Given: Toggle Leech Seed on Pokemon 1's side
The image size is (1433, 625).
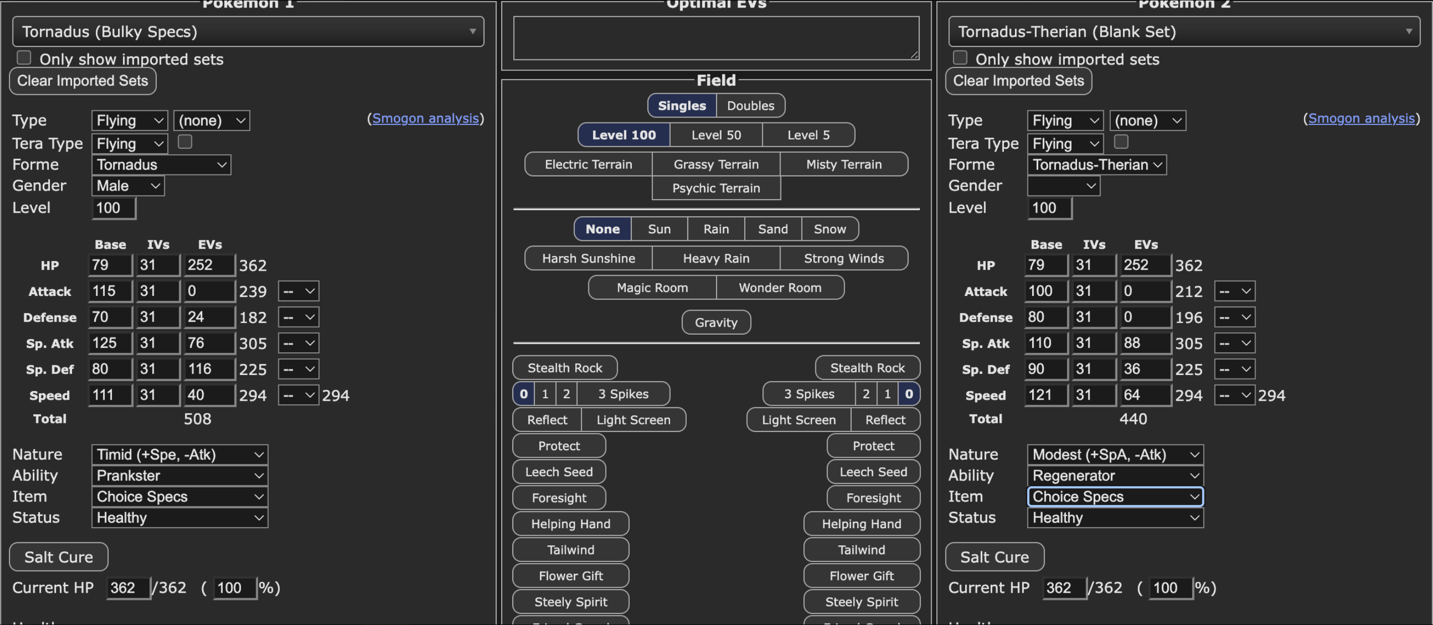Looking at the screenshot, I should [559, 472].
